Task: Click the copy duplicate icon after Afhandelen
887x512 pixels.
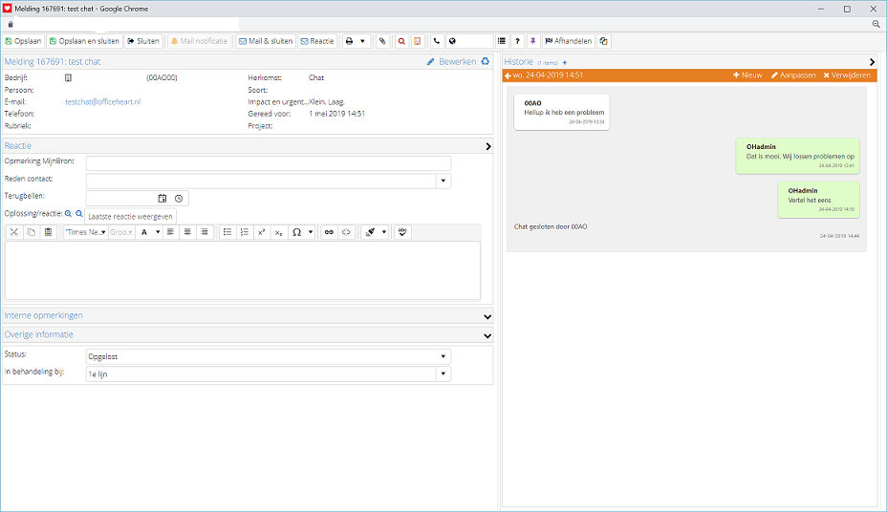Action: point(603,41)
